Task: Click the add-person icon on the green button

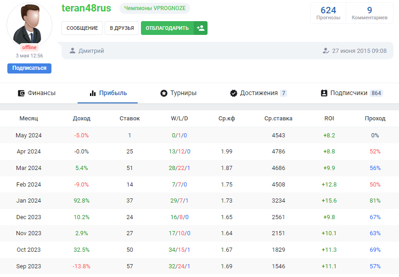Action: [200, 28]
